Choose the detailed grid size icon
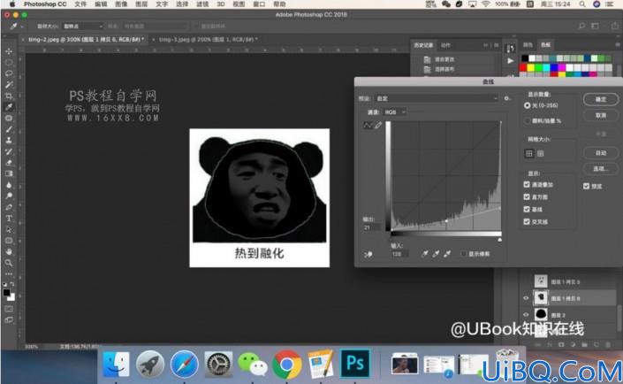Viewport: 623px width, 384px height. (x=540, y=153)
